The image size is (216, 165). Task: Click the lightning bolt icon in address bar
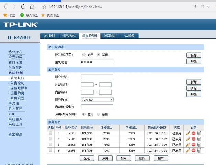(x=195, y=7)
